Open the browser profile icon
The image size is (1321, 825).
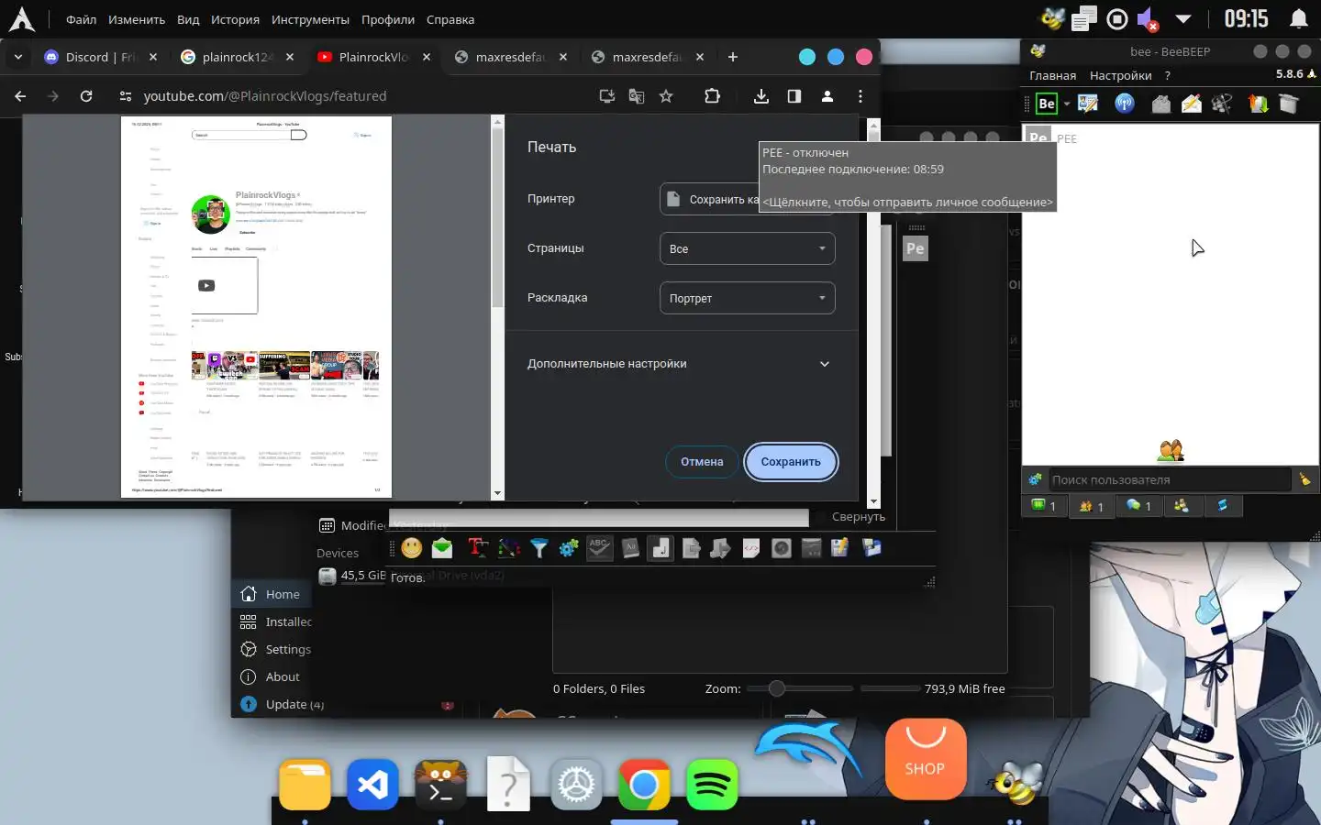(827, 96)
